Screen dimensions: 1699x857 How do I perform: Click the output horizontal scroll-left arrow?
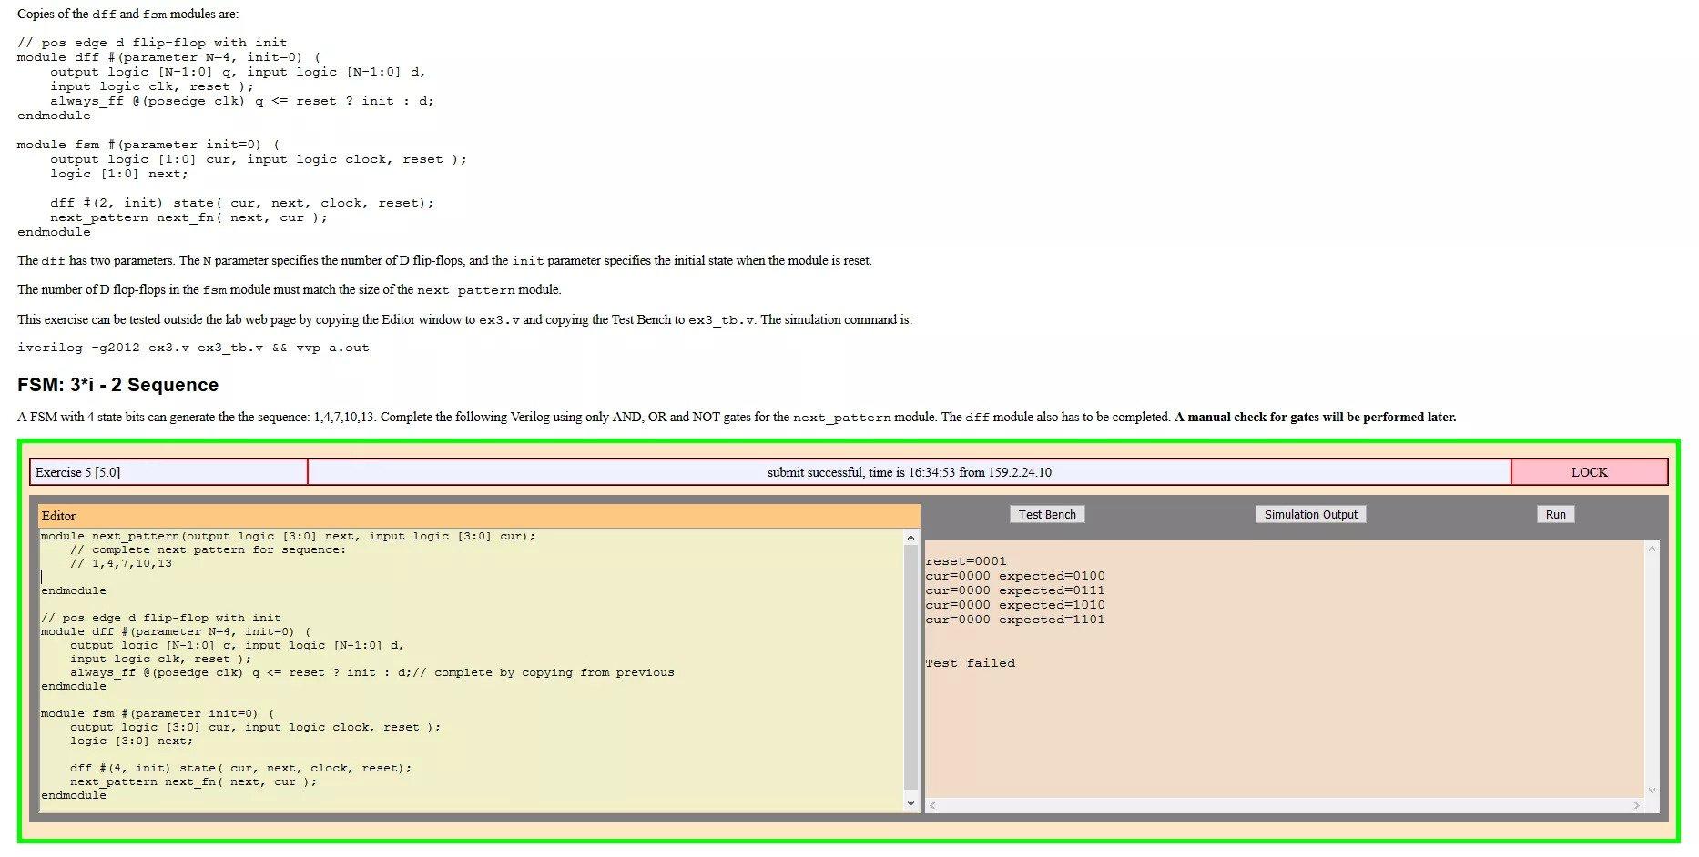click(932, 805)
